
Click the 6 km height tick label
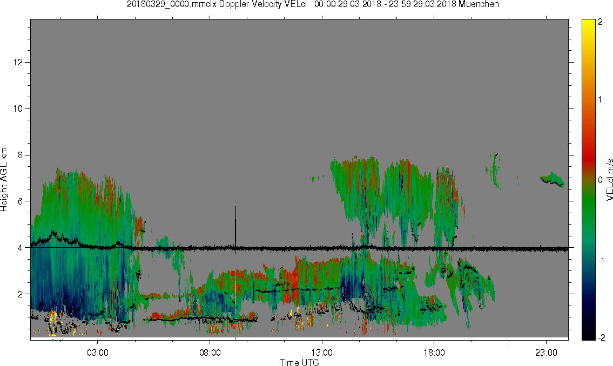21,201
